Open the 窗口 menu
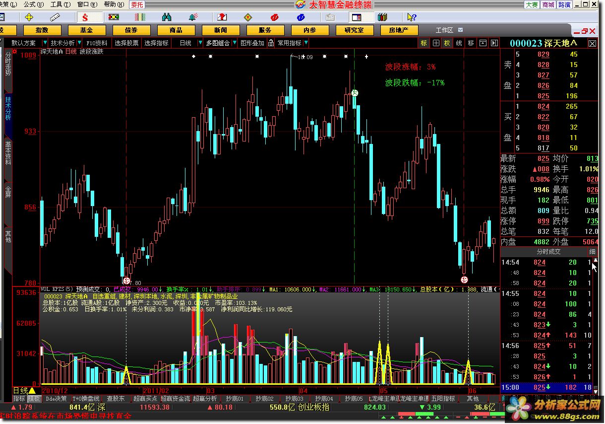Screen dimensions: 605x424 pos(87,4)
